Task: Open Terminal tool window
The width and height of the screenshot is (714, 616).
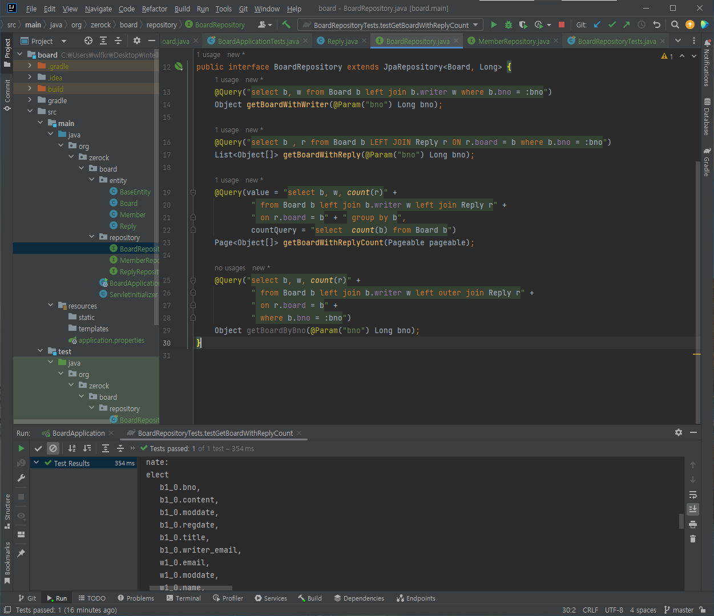Action: (183, 598)
